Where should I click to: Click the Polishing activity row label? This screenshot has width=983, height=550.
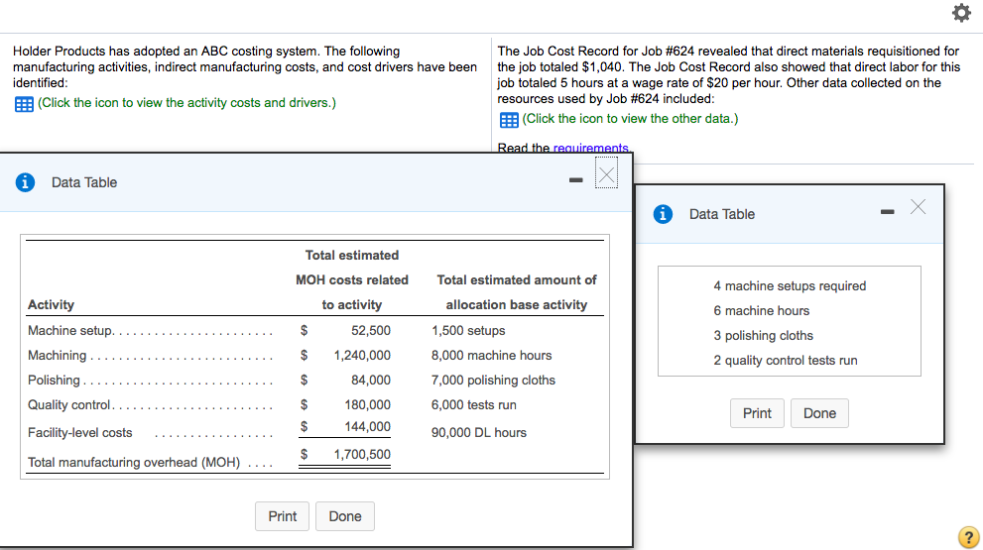tap(54, 381)
